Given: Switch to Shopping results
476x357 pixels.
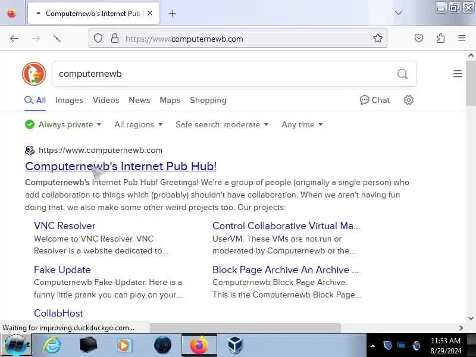Looking at the screenshot, I should pos(208,100).
